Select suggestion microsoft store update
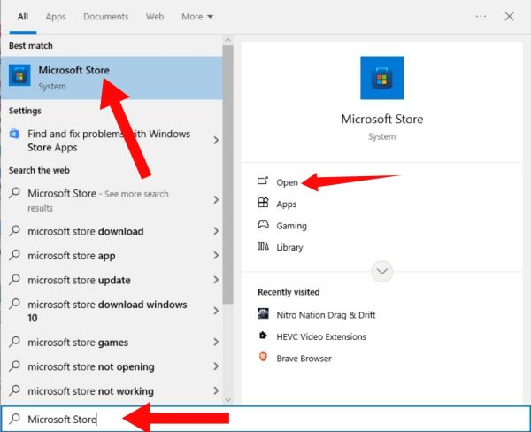Image resolution: width=531 pixels, height=432 pixels. tap(79, 281)
